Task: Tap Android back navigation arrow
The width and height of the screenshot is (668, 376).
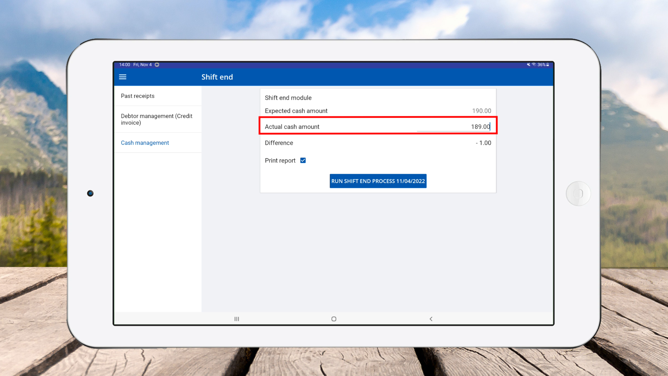Action: [x=431, y=319]
